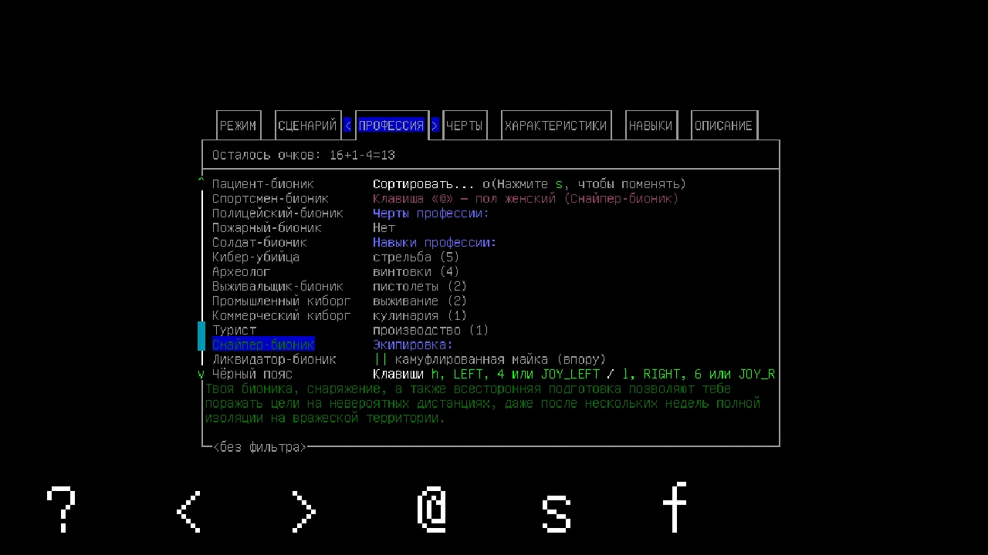Screen dimensions: 988x555
Task: Tap the on-screen s sort key
Action: point(556,514)
